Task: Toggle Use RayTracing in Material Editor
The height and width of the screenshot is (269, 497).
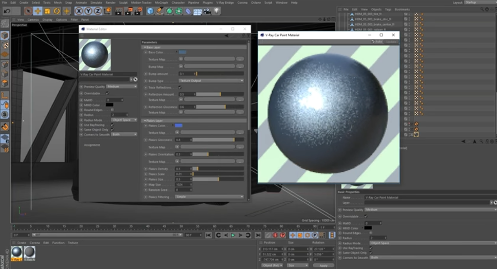Action: point(112,125)
